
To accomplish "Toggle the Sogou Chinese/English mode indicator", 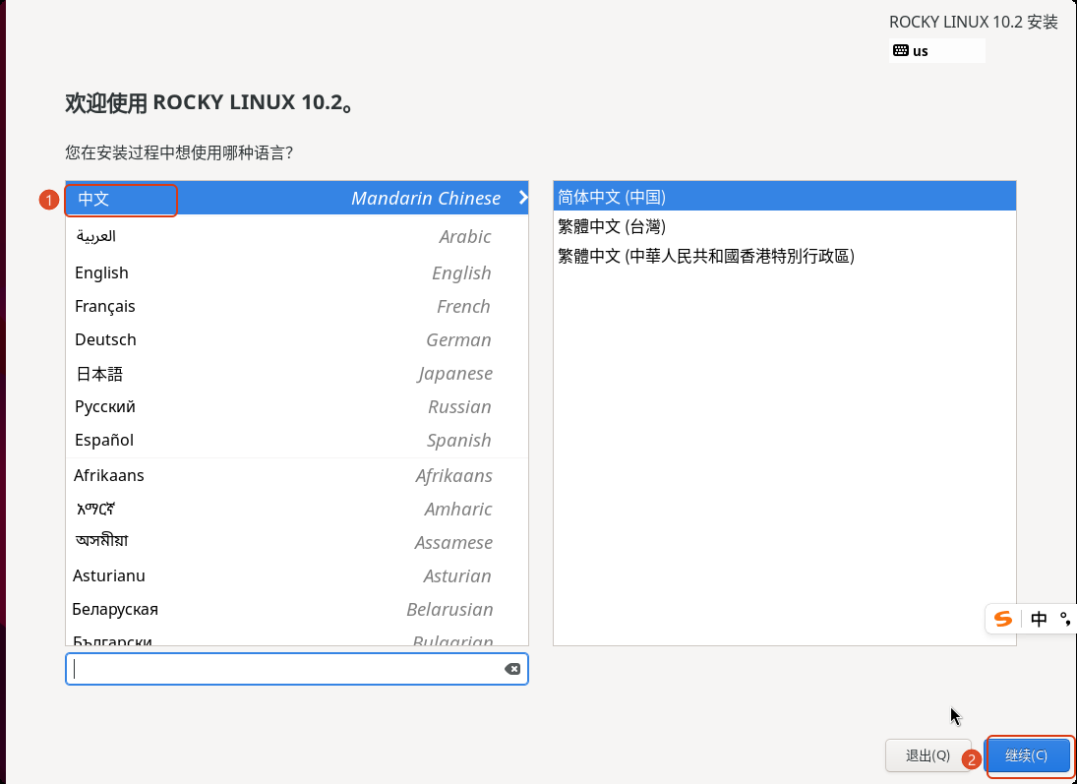I will 1039,619.
